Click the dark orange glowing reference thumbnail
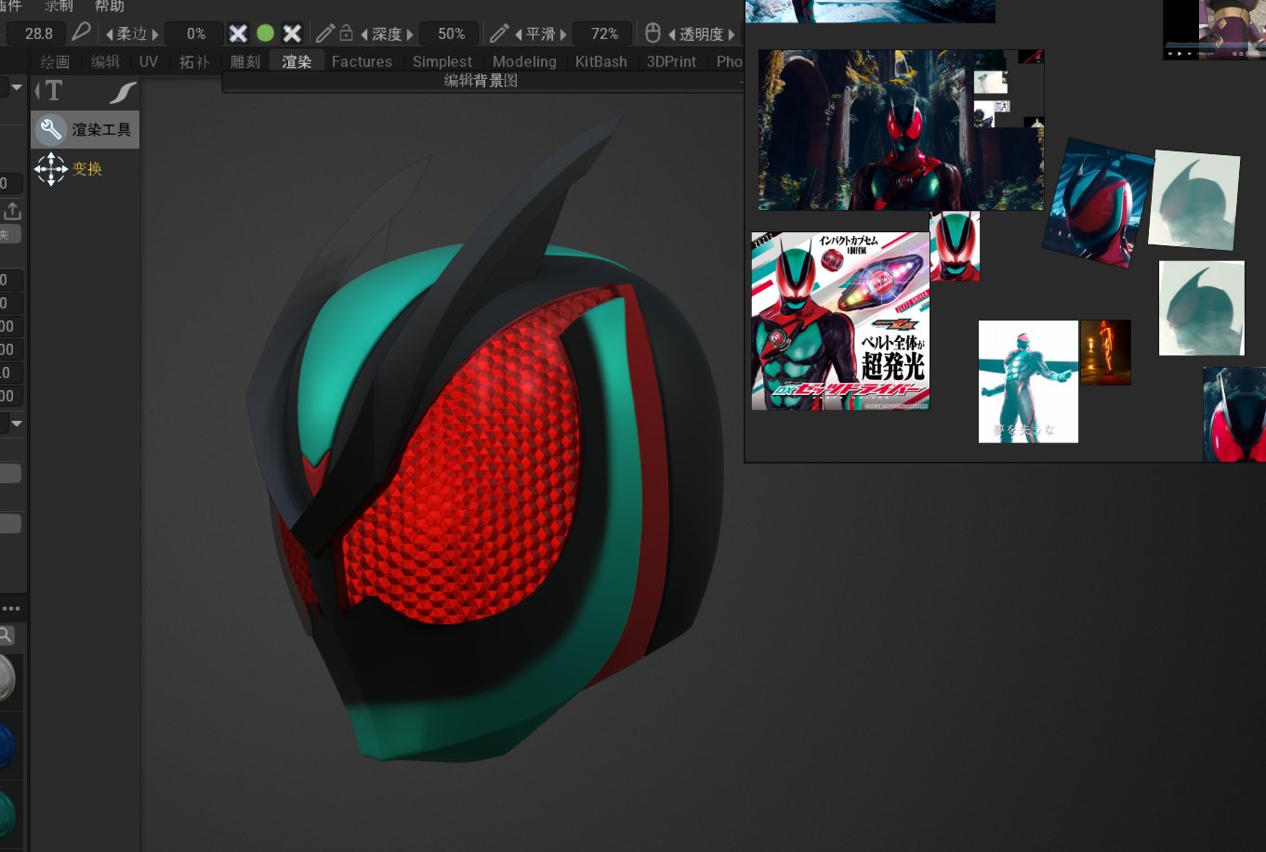This screenshot has width=1266, height=852. 1105,352
